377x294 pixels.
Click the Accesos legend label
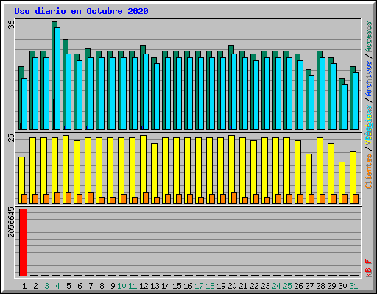pyautogui.click(x=369, y=37)
